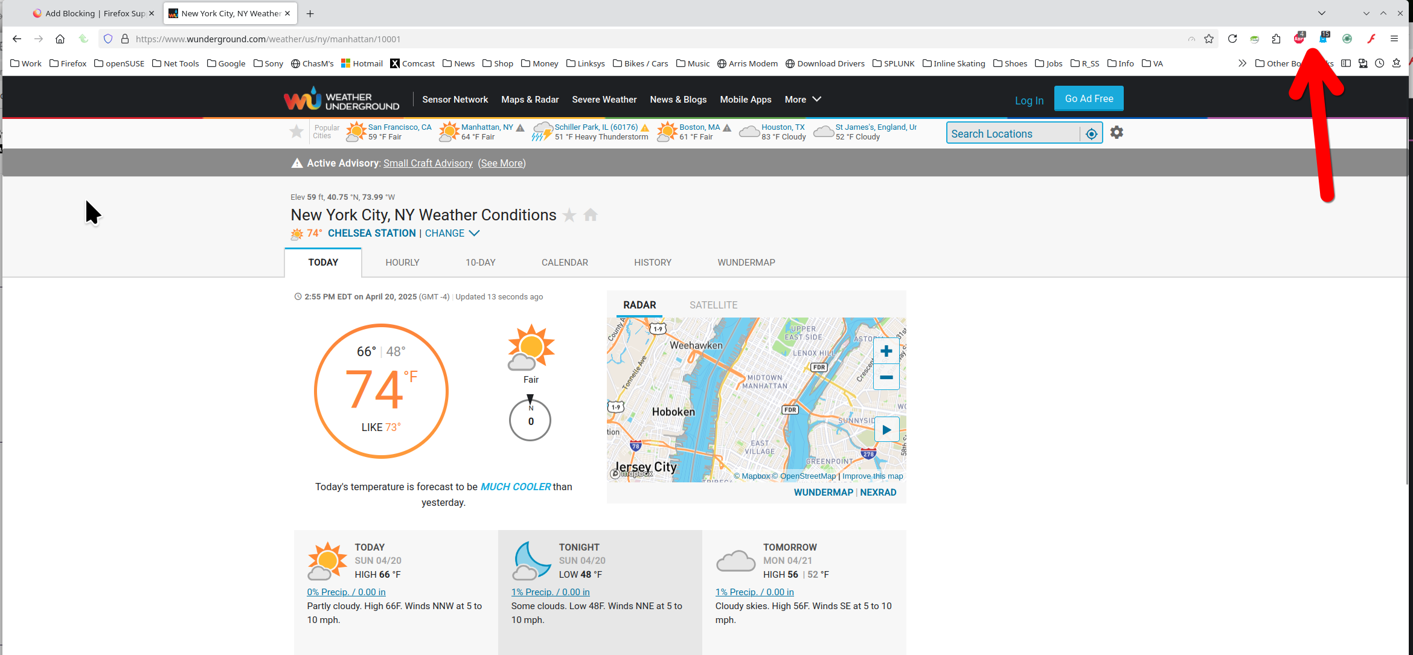The height and width of the screenshot is (655, 1413).
Task: Open the SPLUNK bookmarks folder
Action: pyautogui.click(x=894, y=63)
